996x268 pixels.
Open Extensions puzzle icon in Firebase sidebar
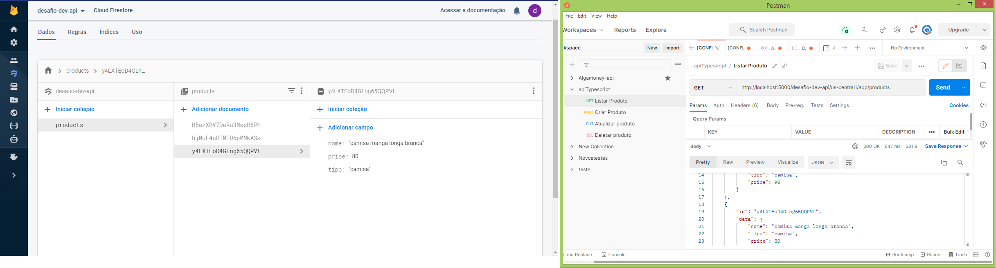click(14, 157)
